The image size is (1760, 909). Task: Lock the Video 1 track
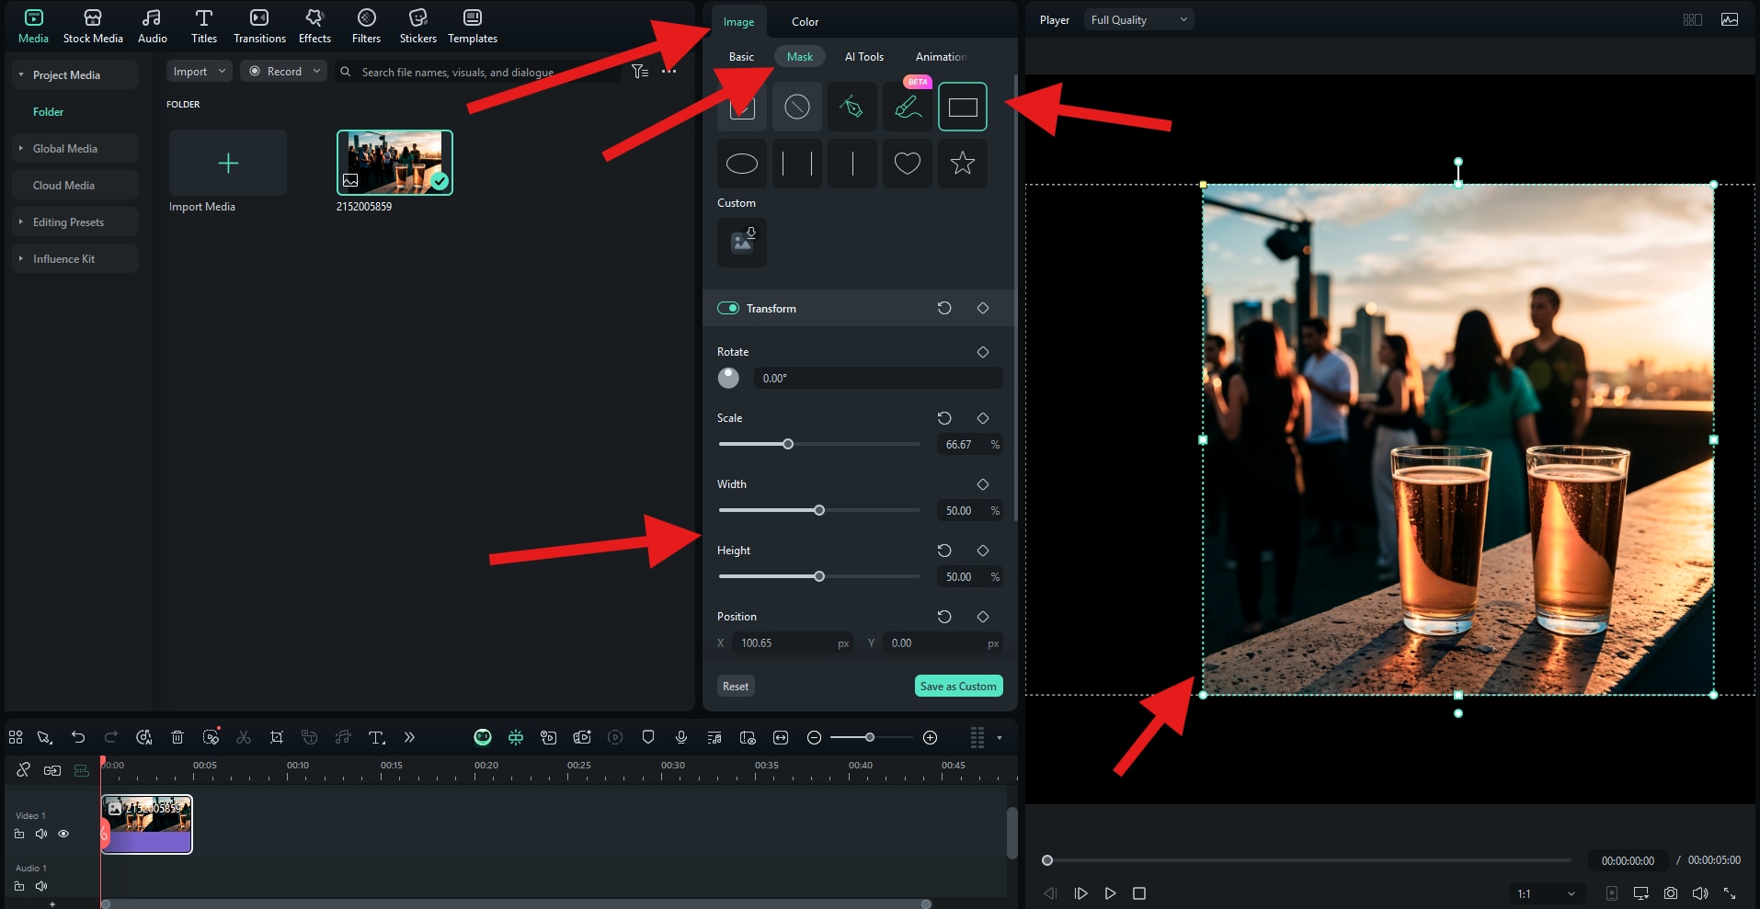pyautogui.click(x=19, y=834)
